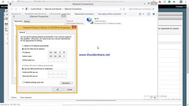Viewport: 189px width, 106px height.
Task: Open Networking tab in Ethernet Properties
Action: pos(18,21)
